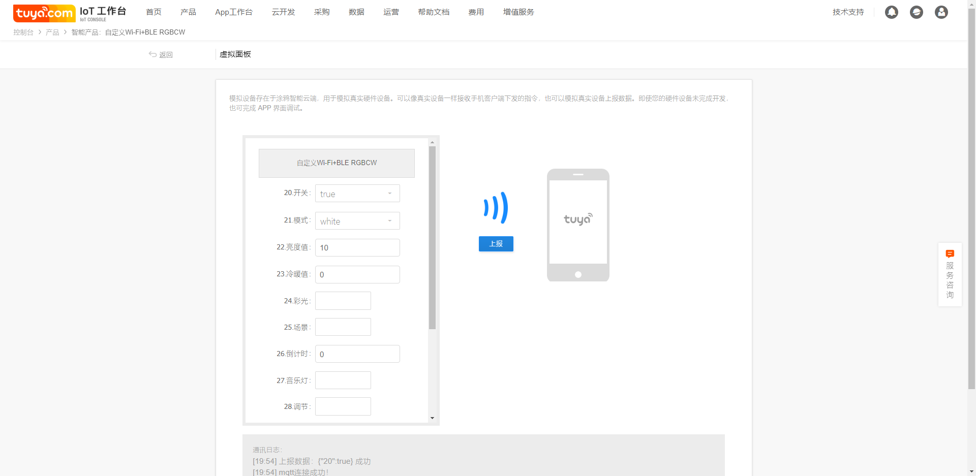Open the user account avatar icon
Viewport: 976px width, 476px height.
(x=941, y=12)
